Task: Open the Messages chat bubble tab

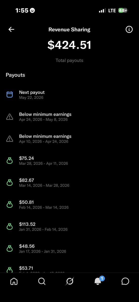Action: (x=125, y=281)
